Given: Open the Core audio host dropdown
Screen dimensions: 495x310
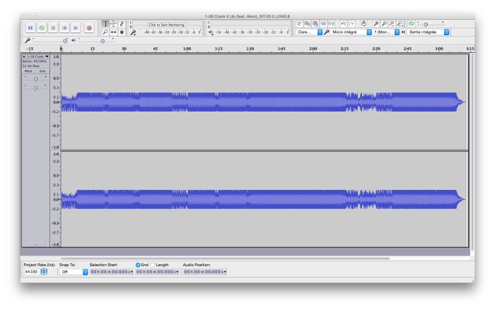Looking at the screenshot, I should click(x=309, y=32).
